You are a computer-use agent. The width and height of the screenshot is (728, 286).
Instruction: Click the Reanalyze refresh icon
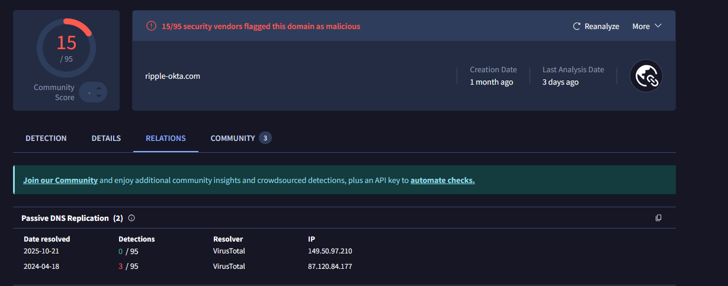576,26
